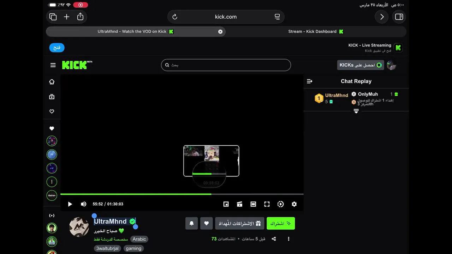This screenshot has width=452, height=254.
Task: Click the Arabic language tag
Action: pyautogui.click(x=139, y=239)
